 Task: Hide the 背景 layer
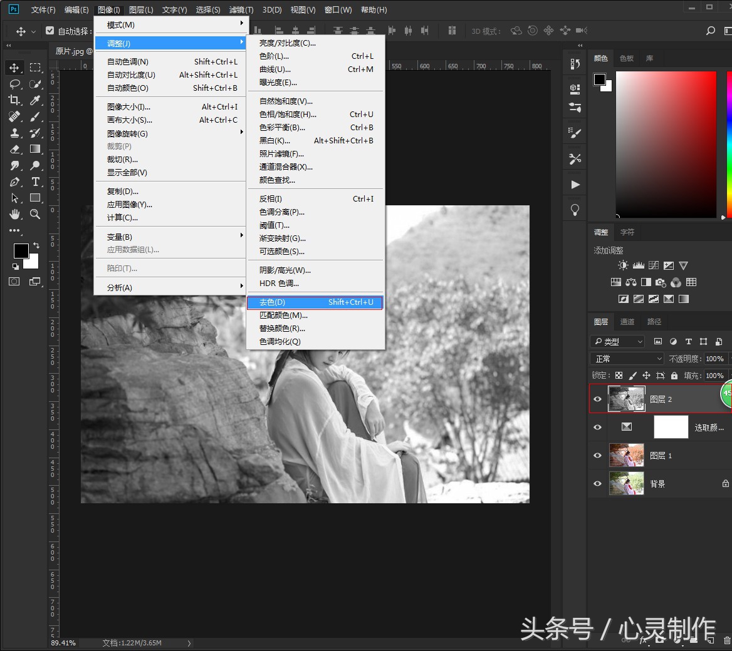click(597, 483)
